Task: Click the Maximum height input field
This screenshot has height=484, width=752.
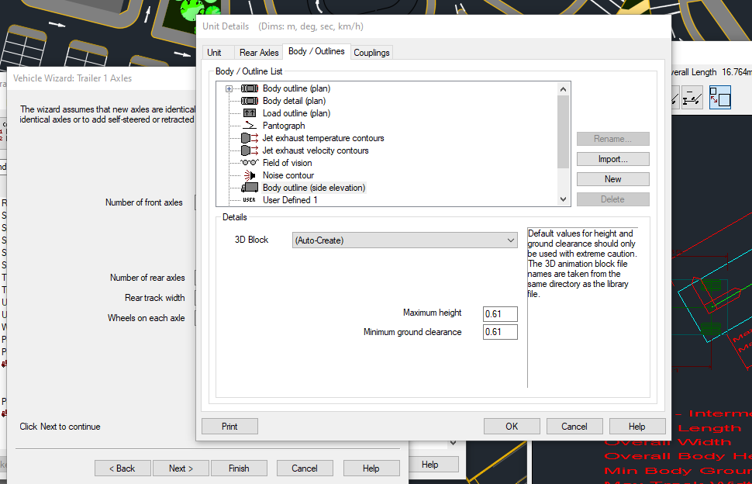Action: point(500,313)
